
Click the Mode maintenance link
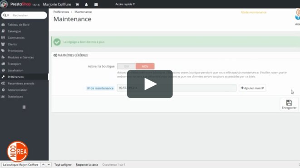(254, 12)
